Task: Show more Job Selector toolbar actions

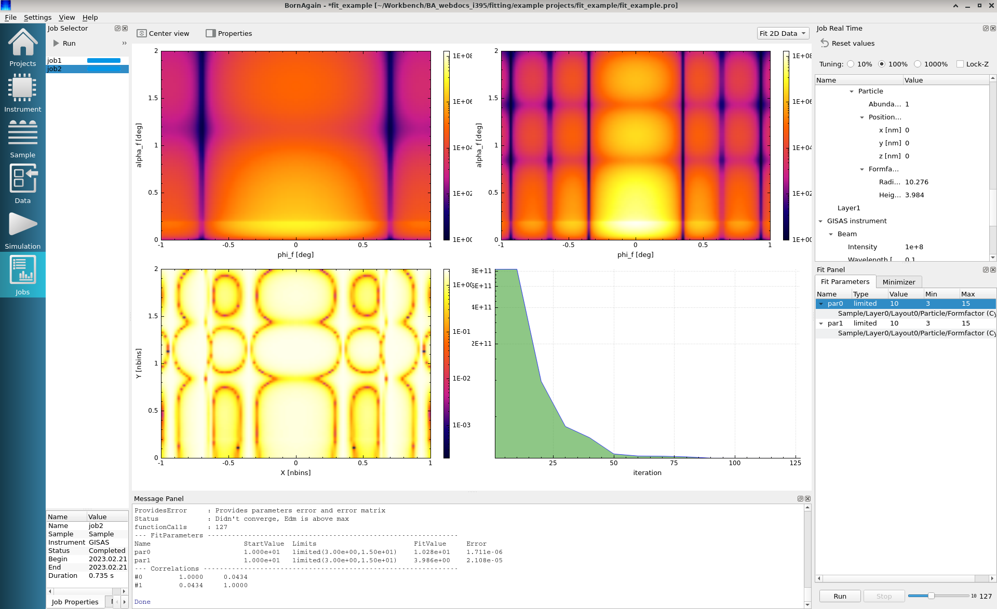Action: point(124,43)
